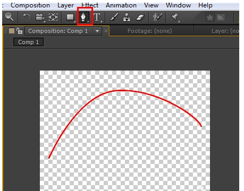Select the Zoom magnifier tool
This screenshot has height=191, width=244.
pyautogui.click(x=10, y=17)
